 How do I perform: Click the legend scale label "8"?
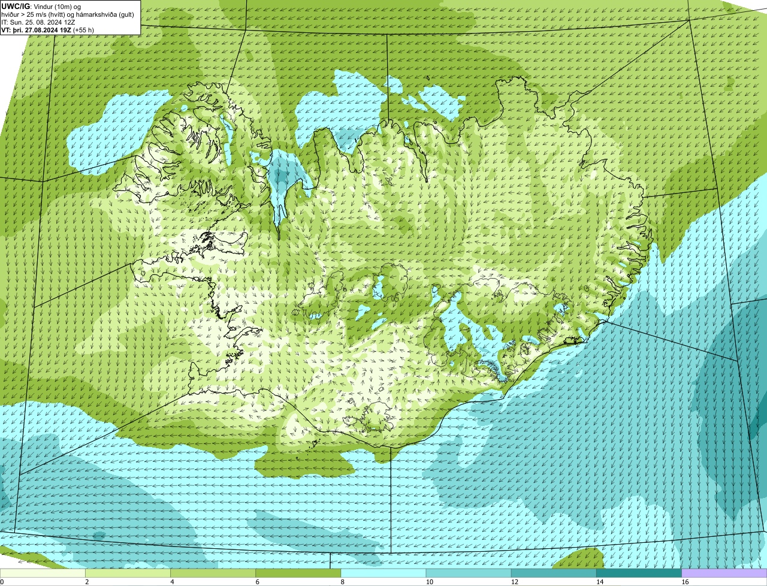click(x=343, y=582)
